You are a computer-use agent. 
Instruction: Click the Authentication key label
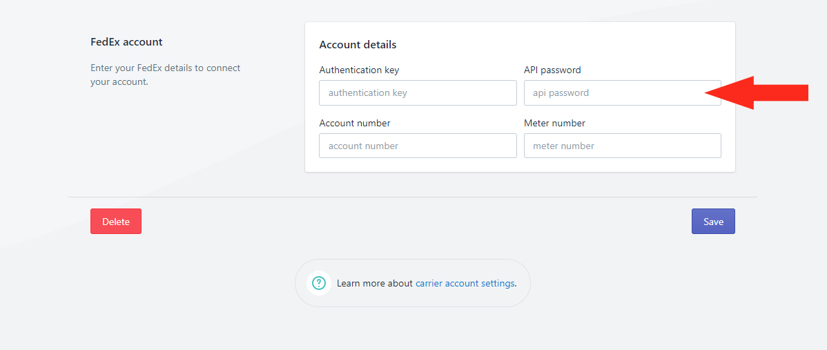pyautogui.click(x=359, y=70)
